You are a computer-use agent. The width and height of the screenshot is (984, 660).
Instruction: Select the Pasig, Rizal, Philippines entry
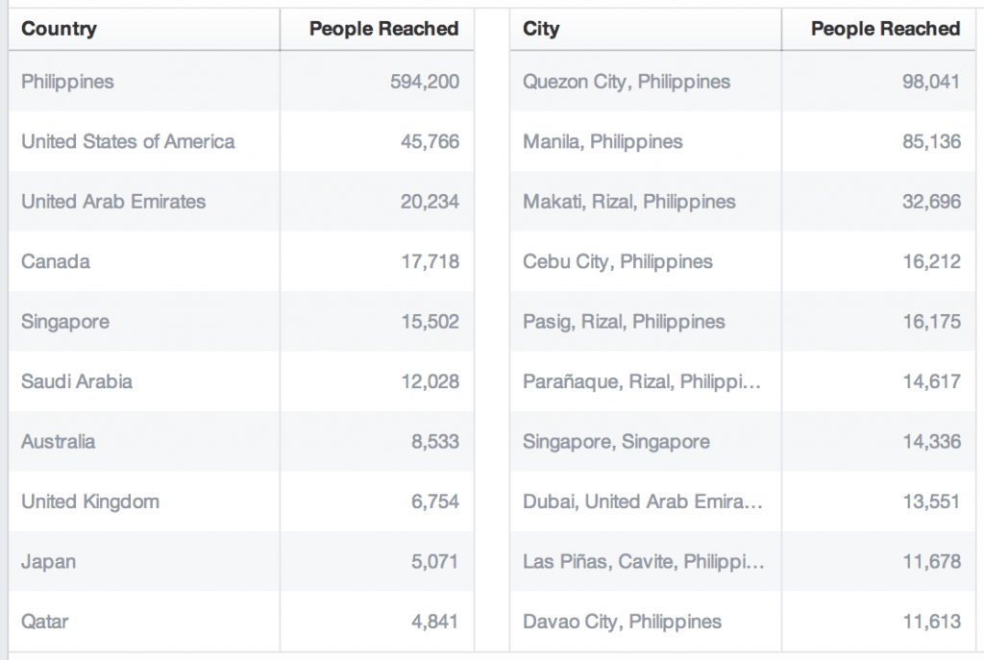(x=624, y=322)
